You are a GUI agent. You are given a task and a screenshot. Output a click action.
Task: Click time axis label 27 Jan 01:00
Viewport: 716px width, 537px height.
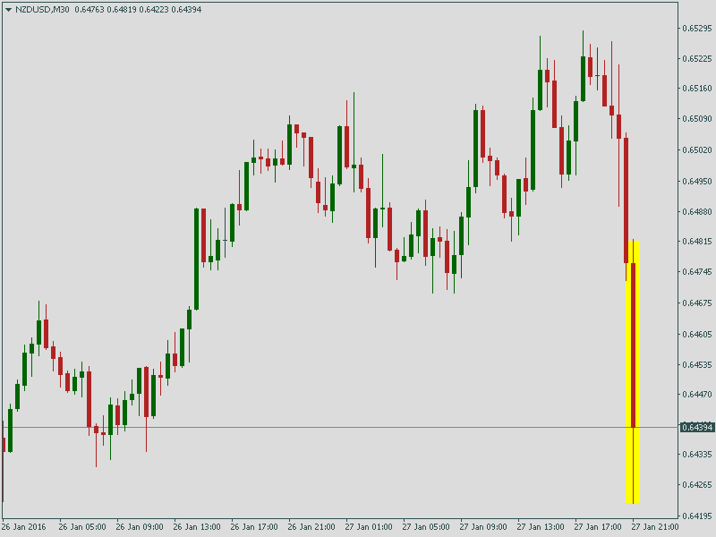tap(369, 527)
